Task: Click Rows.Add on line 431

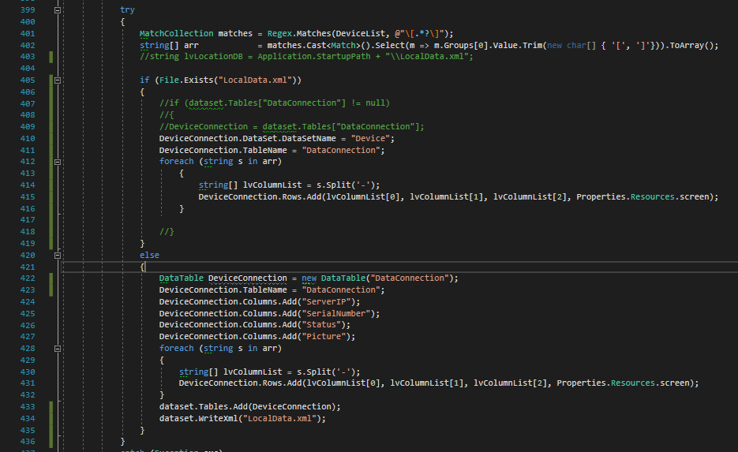Action: [x=282, y=383]
